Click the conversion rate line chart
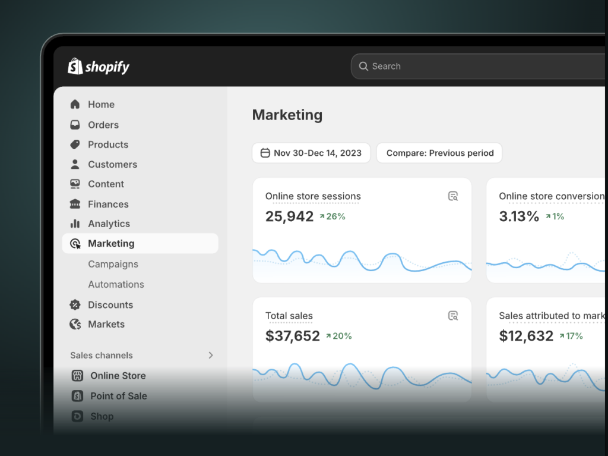Screen dimensions: 608x456 (546, 262)
